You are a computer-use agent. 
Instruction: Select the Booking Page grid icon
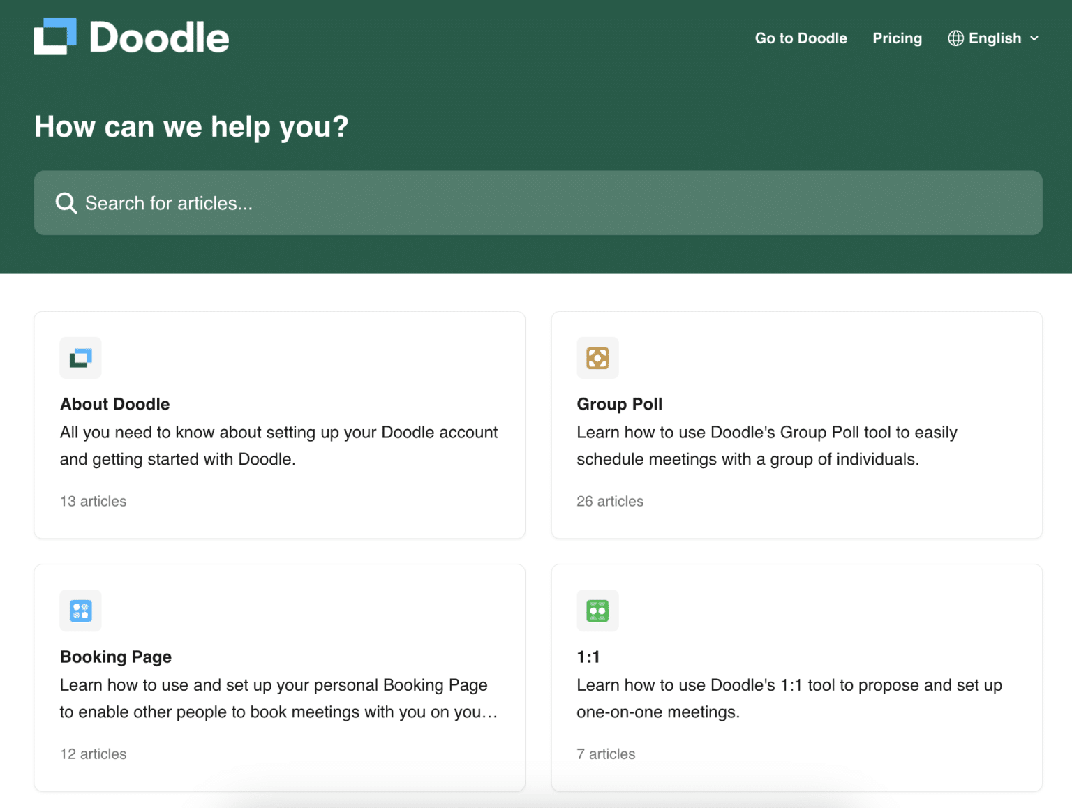tap(80, 611)
